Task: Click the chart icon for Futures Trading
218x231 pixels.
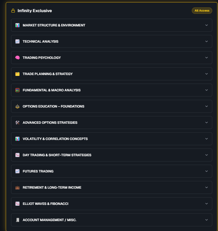Action: point(17,171)
